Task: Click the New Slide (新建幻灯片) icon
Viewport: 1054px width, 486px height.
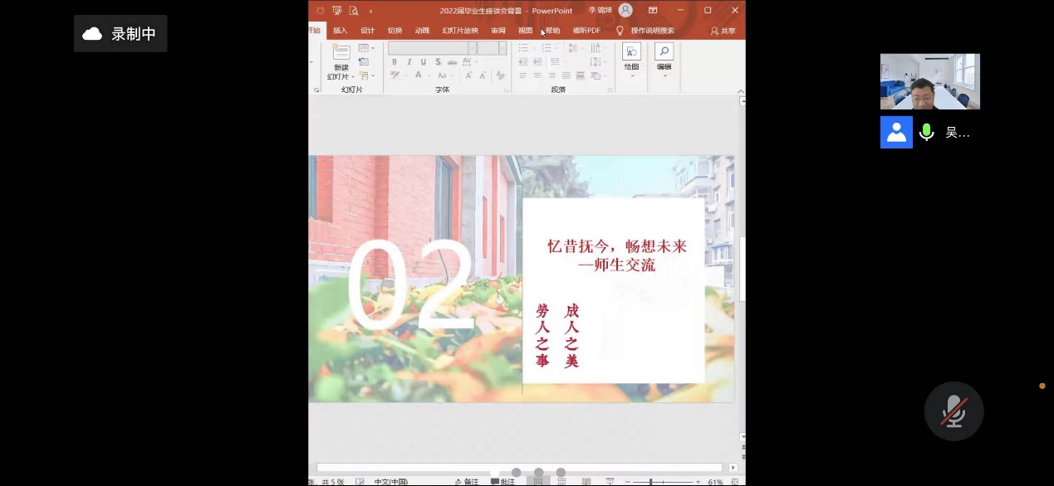Action: [341, 52]
